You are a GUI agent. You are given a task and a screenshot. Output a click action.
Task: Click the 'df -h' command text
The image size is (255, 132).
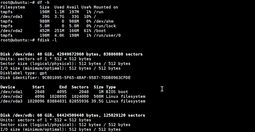tap(43, 2)
